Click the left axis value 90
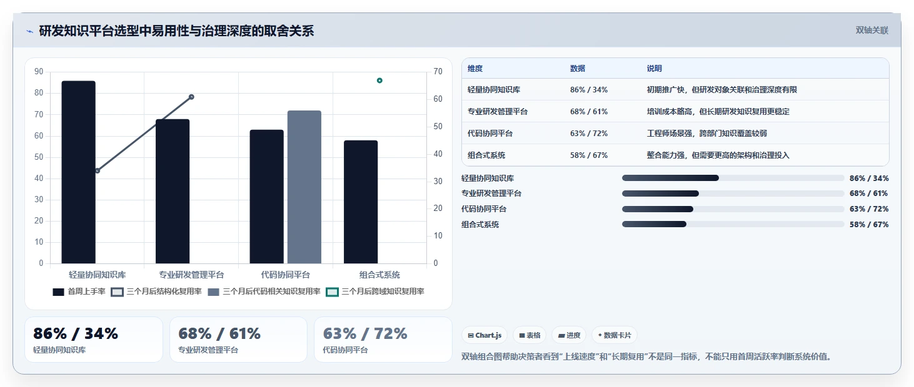Screen dimensions: 914x387 point(39,72)
